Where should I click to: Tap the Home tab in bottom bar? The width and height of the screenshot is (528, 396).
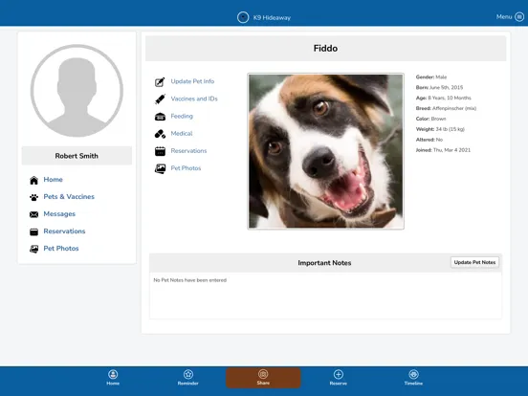[x=113, y=378]
